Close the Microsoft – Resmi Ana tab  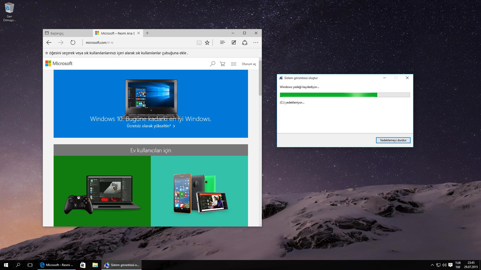[x=139, y=33]
